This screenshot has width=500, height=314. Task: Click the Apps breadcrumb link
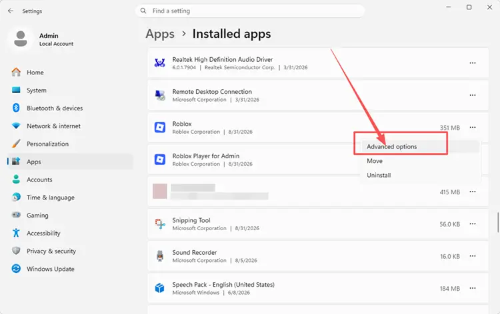point(160,34)
